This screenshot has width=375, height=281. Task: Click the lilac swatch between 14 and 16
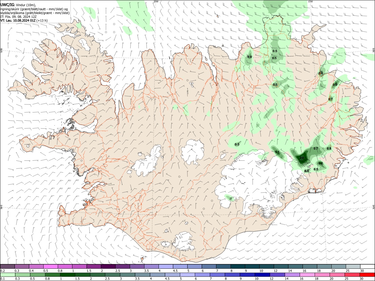click(292, 275)
